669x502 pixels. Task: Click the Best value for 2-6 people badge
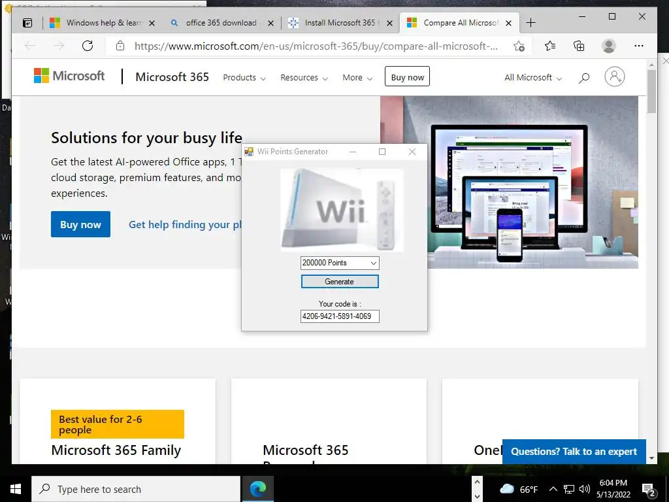[118, 424]
